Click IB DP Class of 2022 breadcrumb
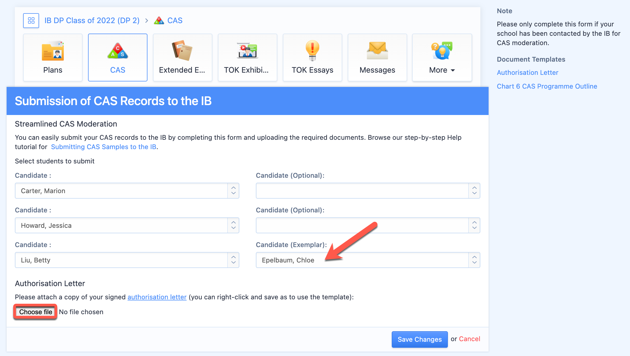630x356 pixels. coord(92,21)
